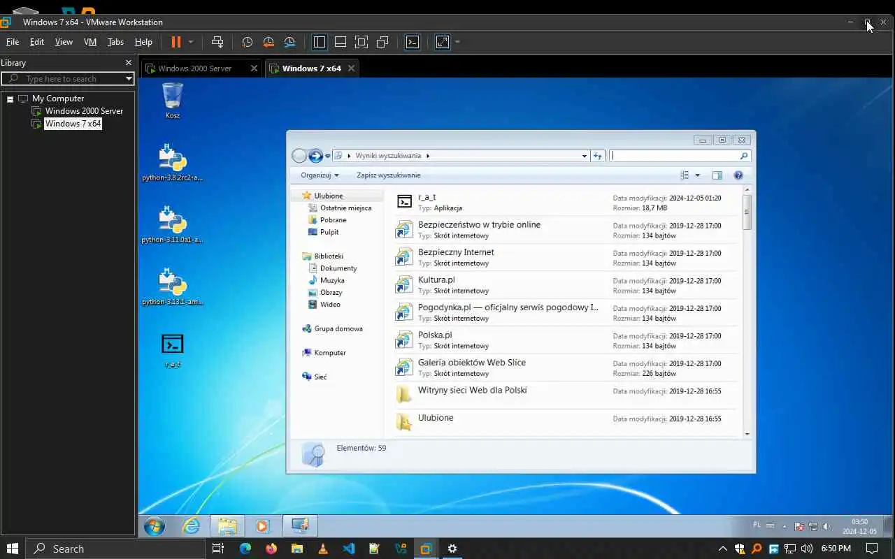Image resolution: width=895 pixels, height=559 pixels.
Task: Open the view options dropdown arrow
Action: point(697,175)
